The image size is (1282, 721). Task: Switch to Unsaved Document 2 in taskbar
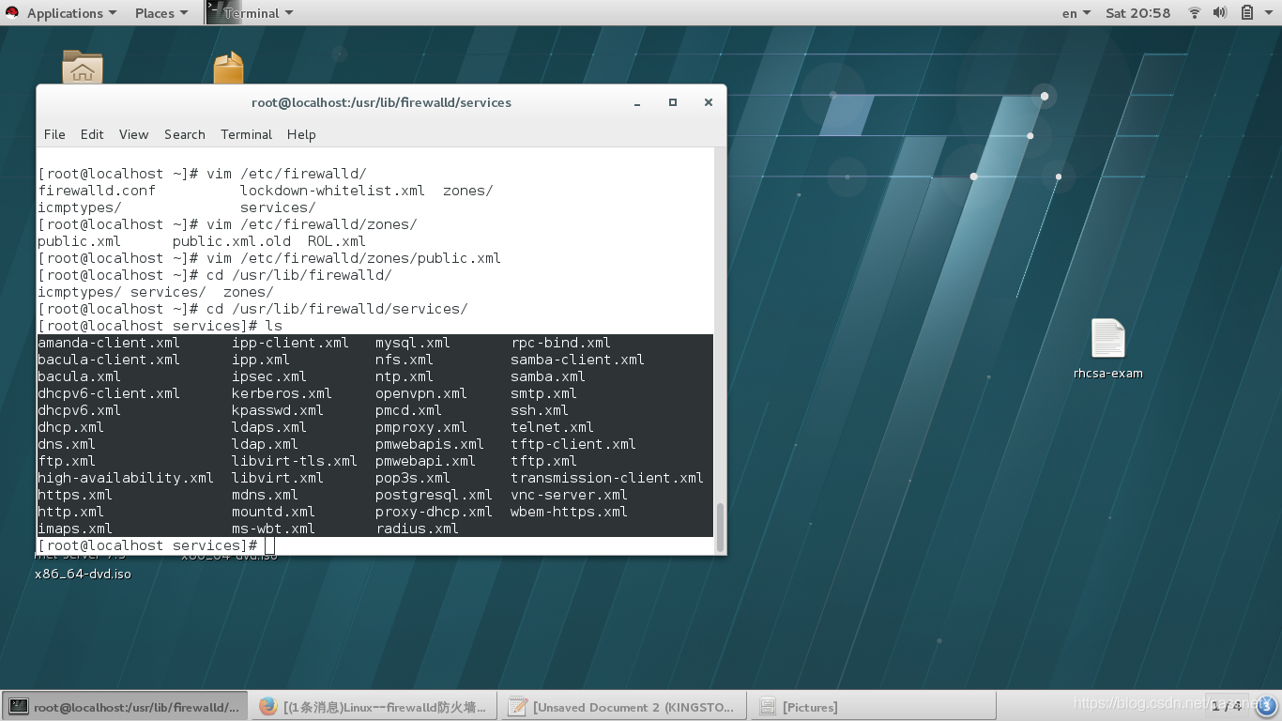tap(624, 707)
